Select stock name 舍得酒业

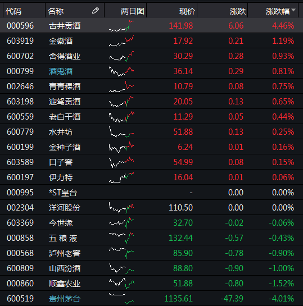65,56
